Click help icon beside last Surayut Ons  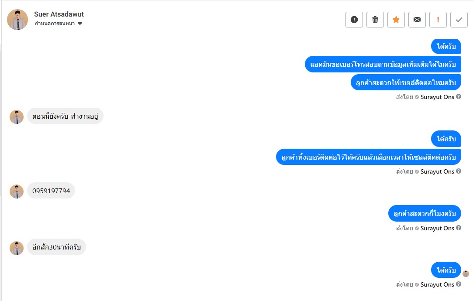[x=459, y=284]
